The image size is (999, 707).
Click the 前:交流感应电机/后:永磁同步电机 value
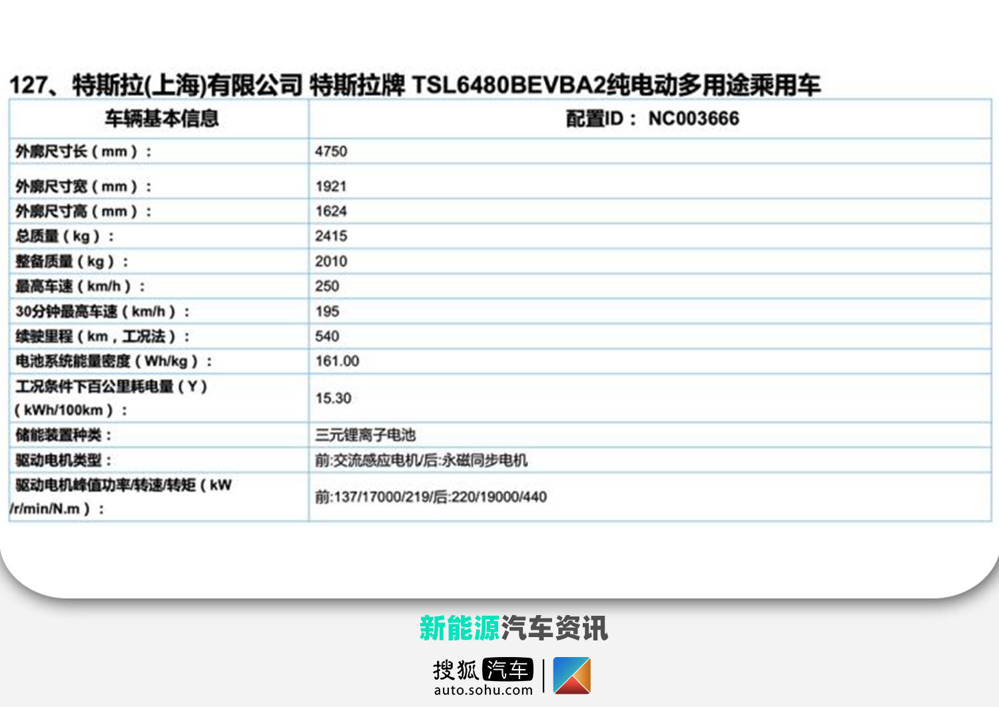421,461
